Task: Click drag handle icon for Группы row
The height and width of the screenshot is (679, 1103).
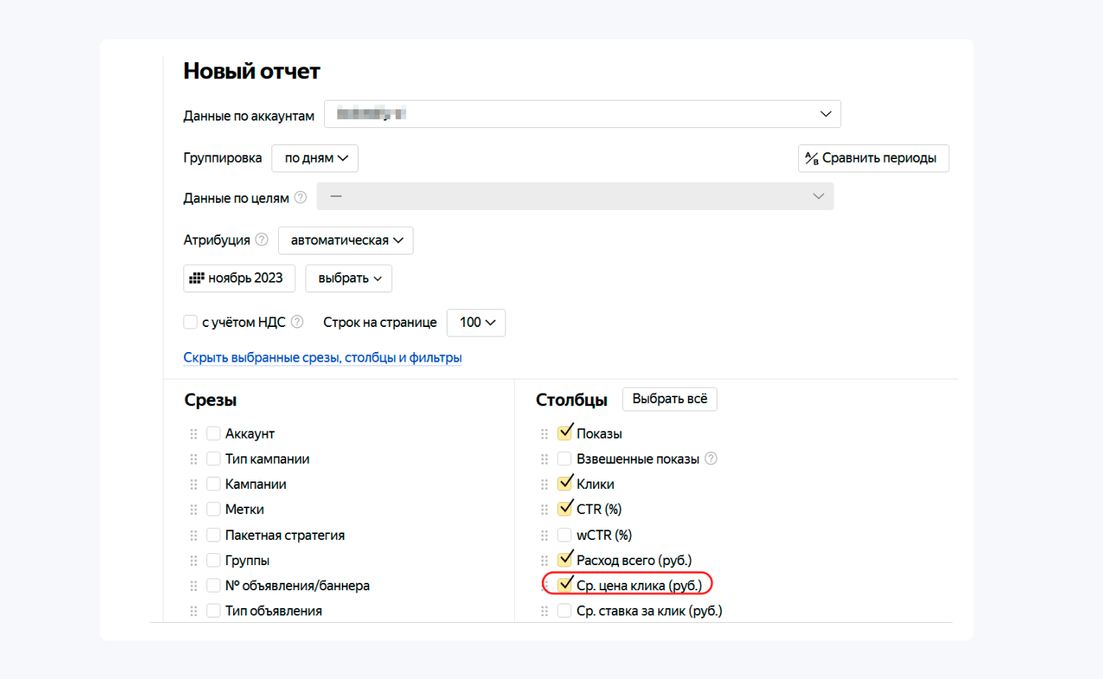Action: [194, 561]
